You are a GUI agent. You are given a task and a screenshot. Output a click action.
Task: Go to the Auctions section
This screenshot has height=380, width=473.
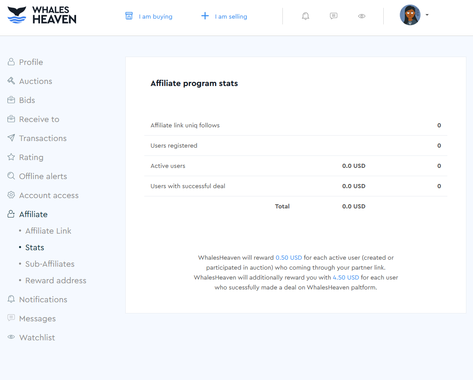tap(36, 81)
